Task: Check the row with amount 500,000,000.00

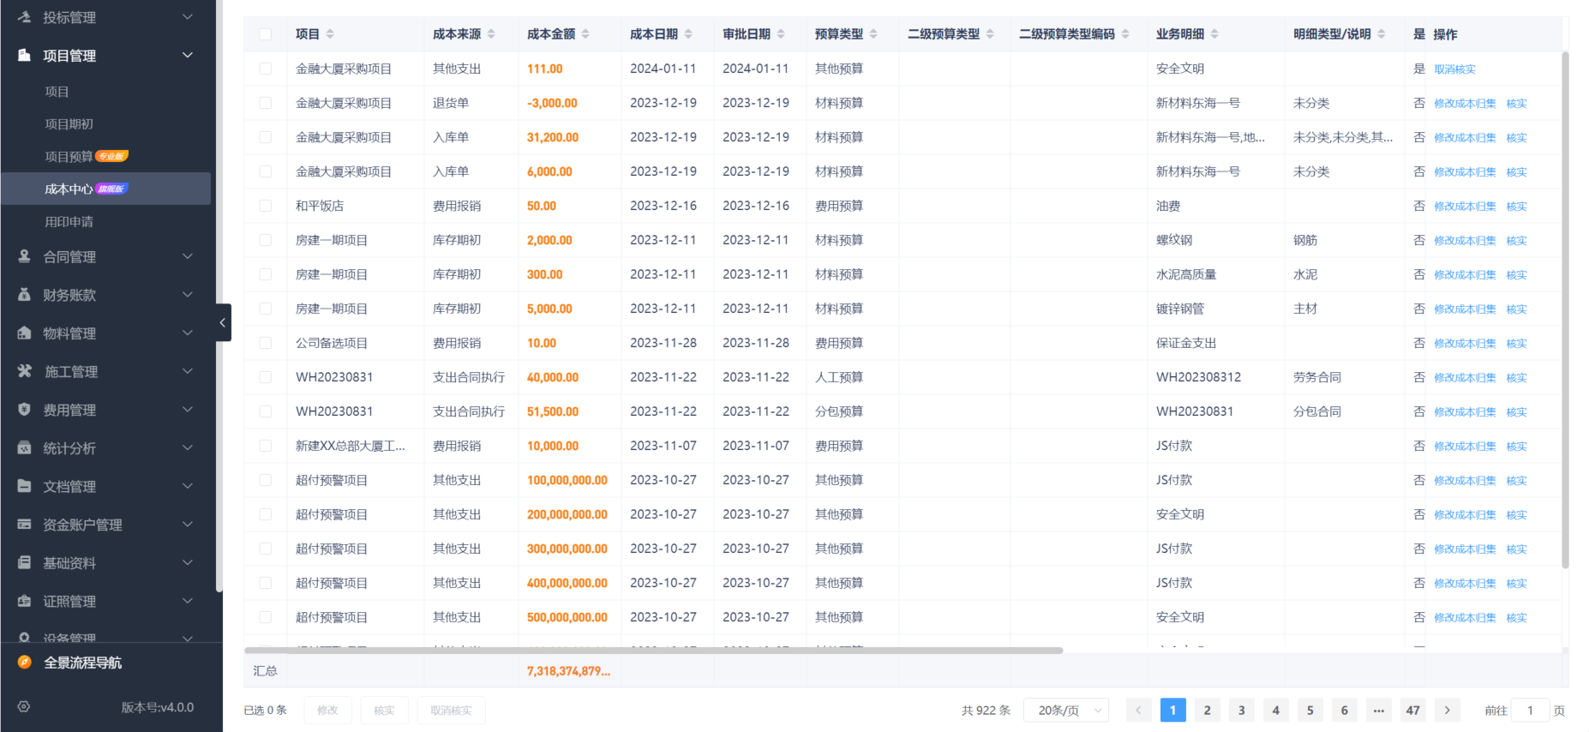Action: coord(266,617)
